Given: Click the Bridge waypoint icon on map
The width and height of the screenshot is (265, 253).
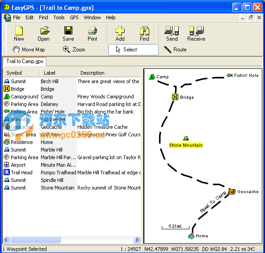Looking at the screenshot, I should point(175,97).
